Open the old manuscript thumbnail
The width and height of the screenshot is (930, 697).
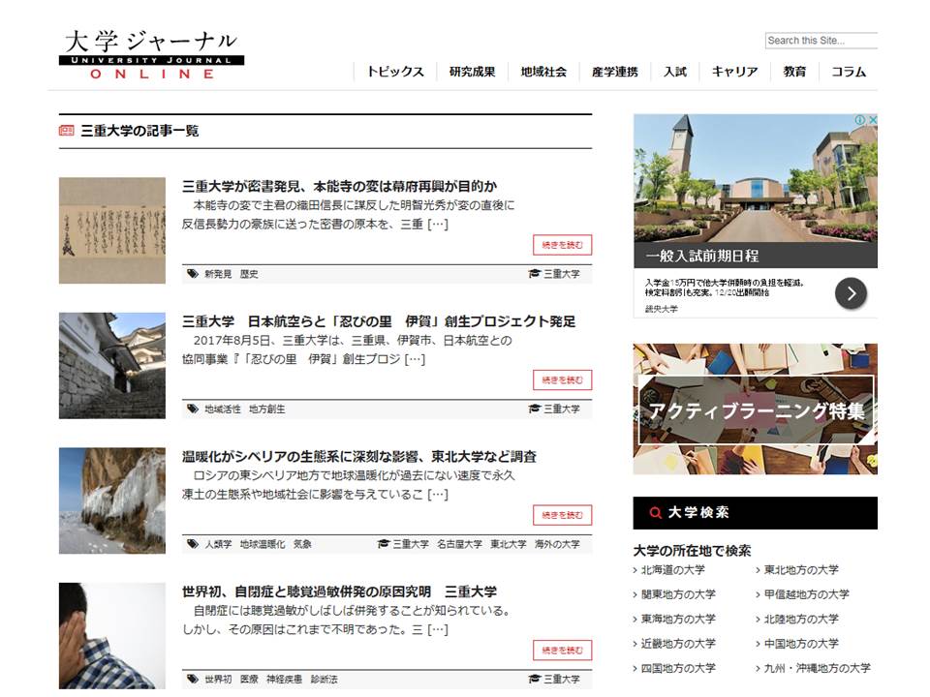(x=112, y=230)
